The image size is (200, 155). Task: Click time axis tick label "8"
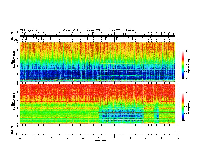pyautogui.click(x=146, y=138)
